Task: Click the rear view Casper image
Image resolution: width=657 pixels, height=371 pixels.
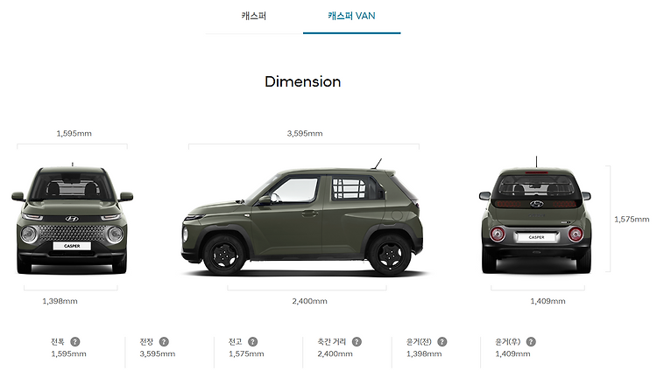Action: (x=536, y=215)
